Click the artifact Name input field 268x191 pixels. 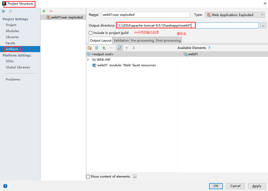tap(146, 15)
